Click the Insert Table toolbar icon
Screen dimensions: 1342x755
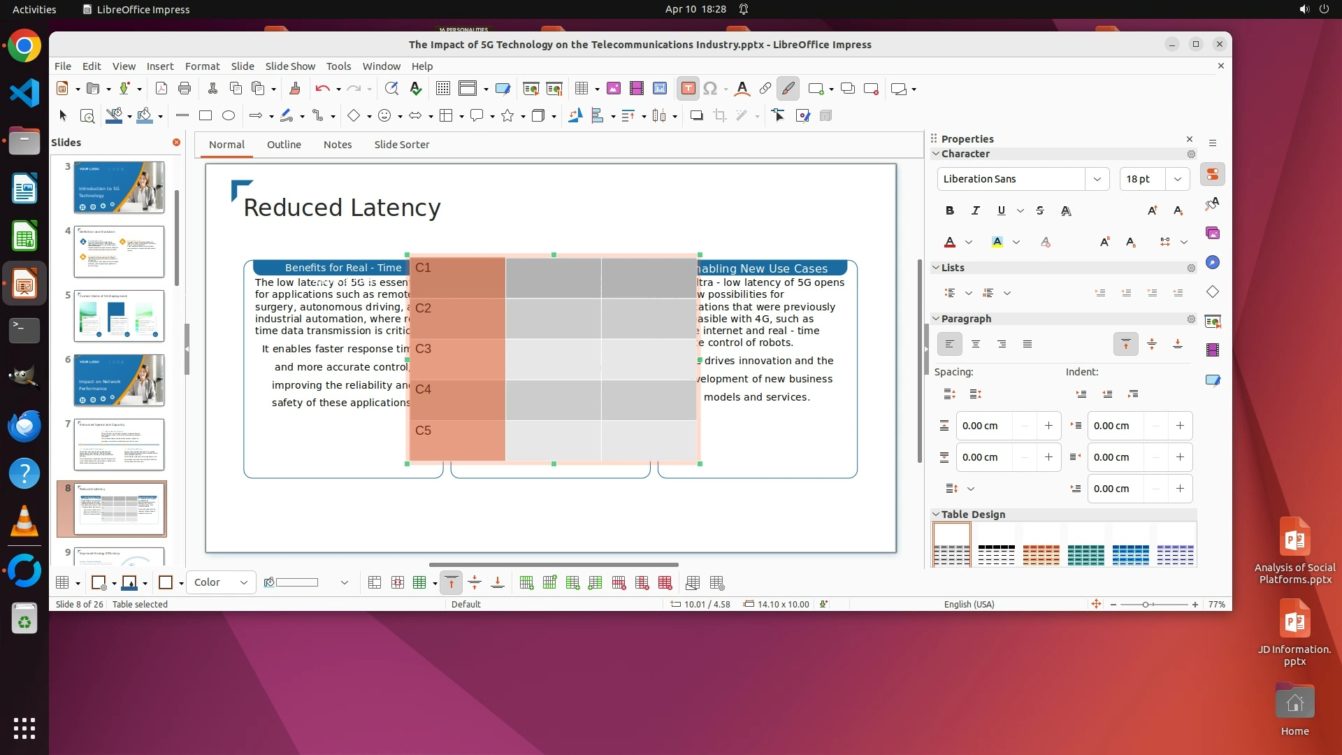[581, 89]
